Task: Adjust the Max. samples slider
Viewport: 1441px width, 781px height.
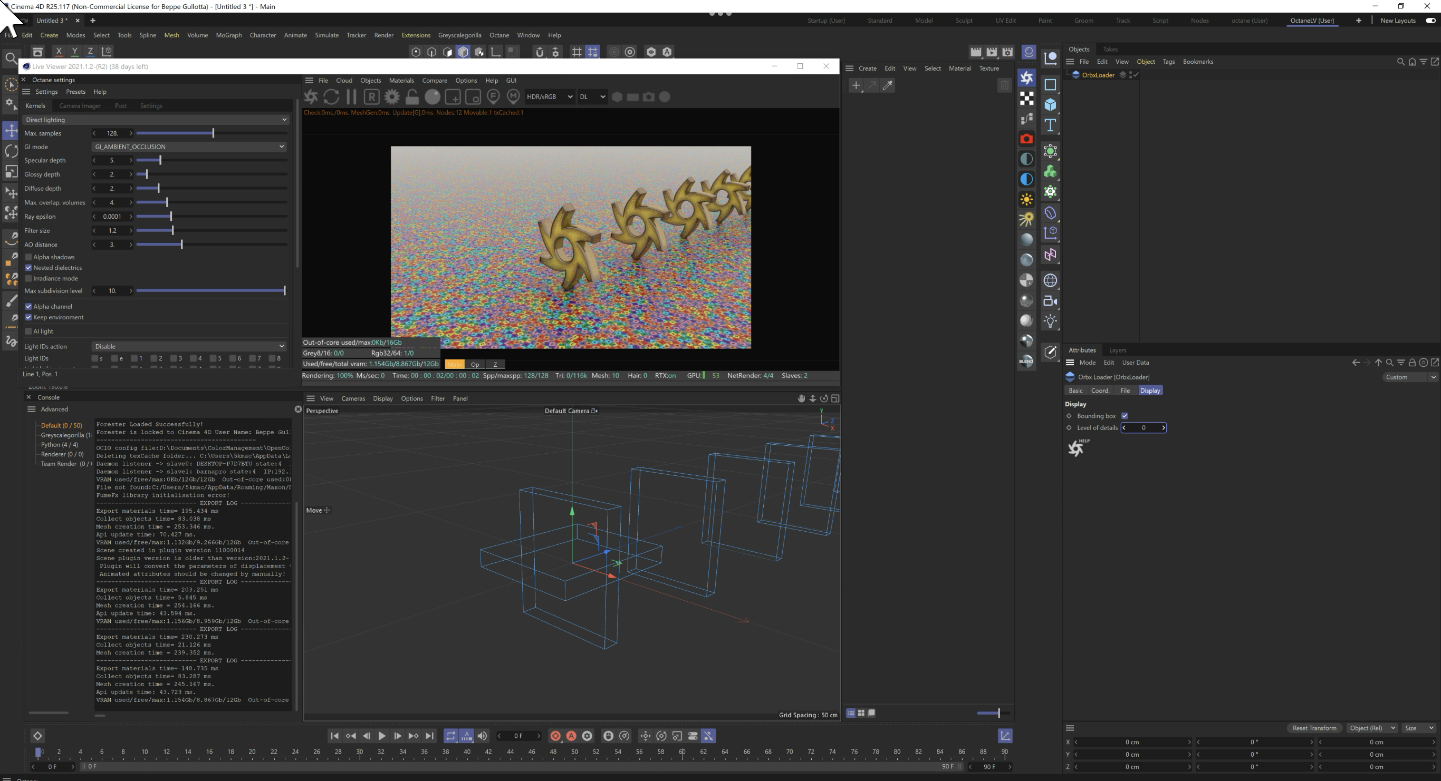Action: (x=213, y=134)
